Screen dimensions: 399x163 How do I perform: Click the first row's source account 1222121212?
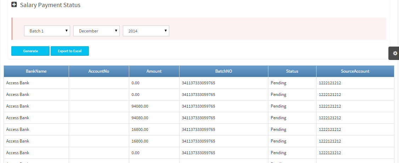pos(330,83)
